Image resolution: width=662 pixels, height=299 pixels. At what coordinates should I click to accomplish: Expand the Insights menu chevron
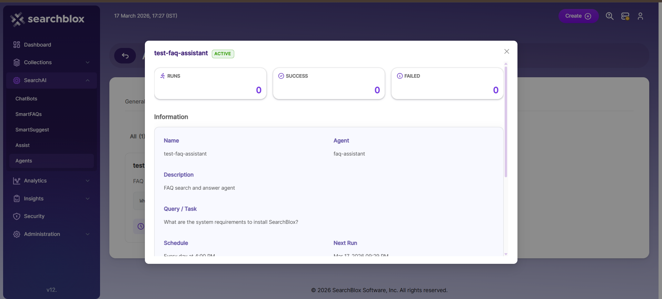[x=88, y=199]
